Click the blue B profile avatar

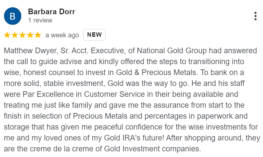(x=13, y=16)
